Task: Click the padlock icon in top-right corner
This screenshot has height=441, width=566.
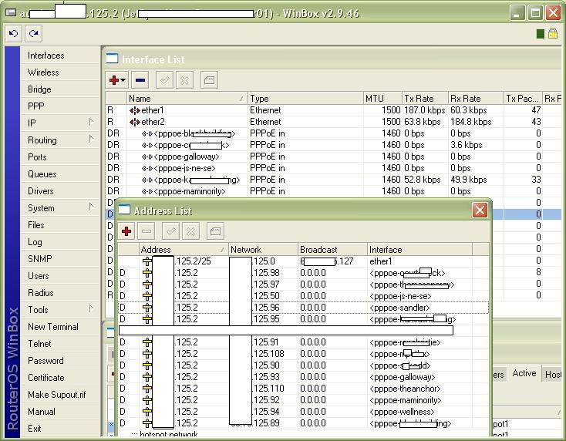Action: [x=553, y=33]
